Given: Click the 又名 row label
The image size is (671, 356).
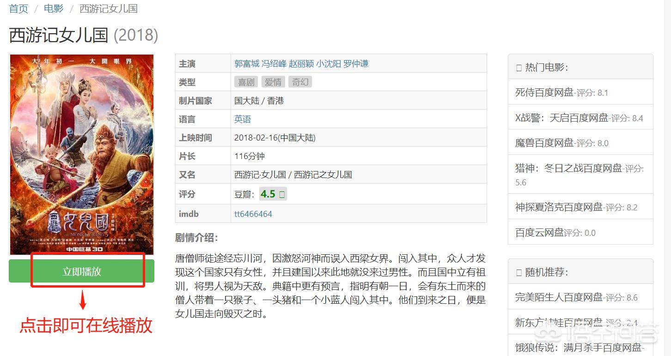Looking at the screenshot, I should coord(187,174).
